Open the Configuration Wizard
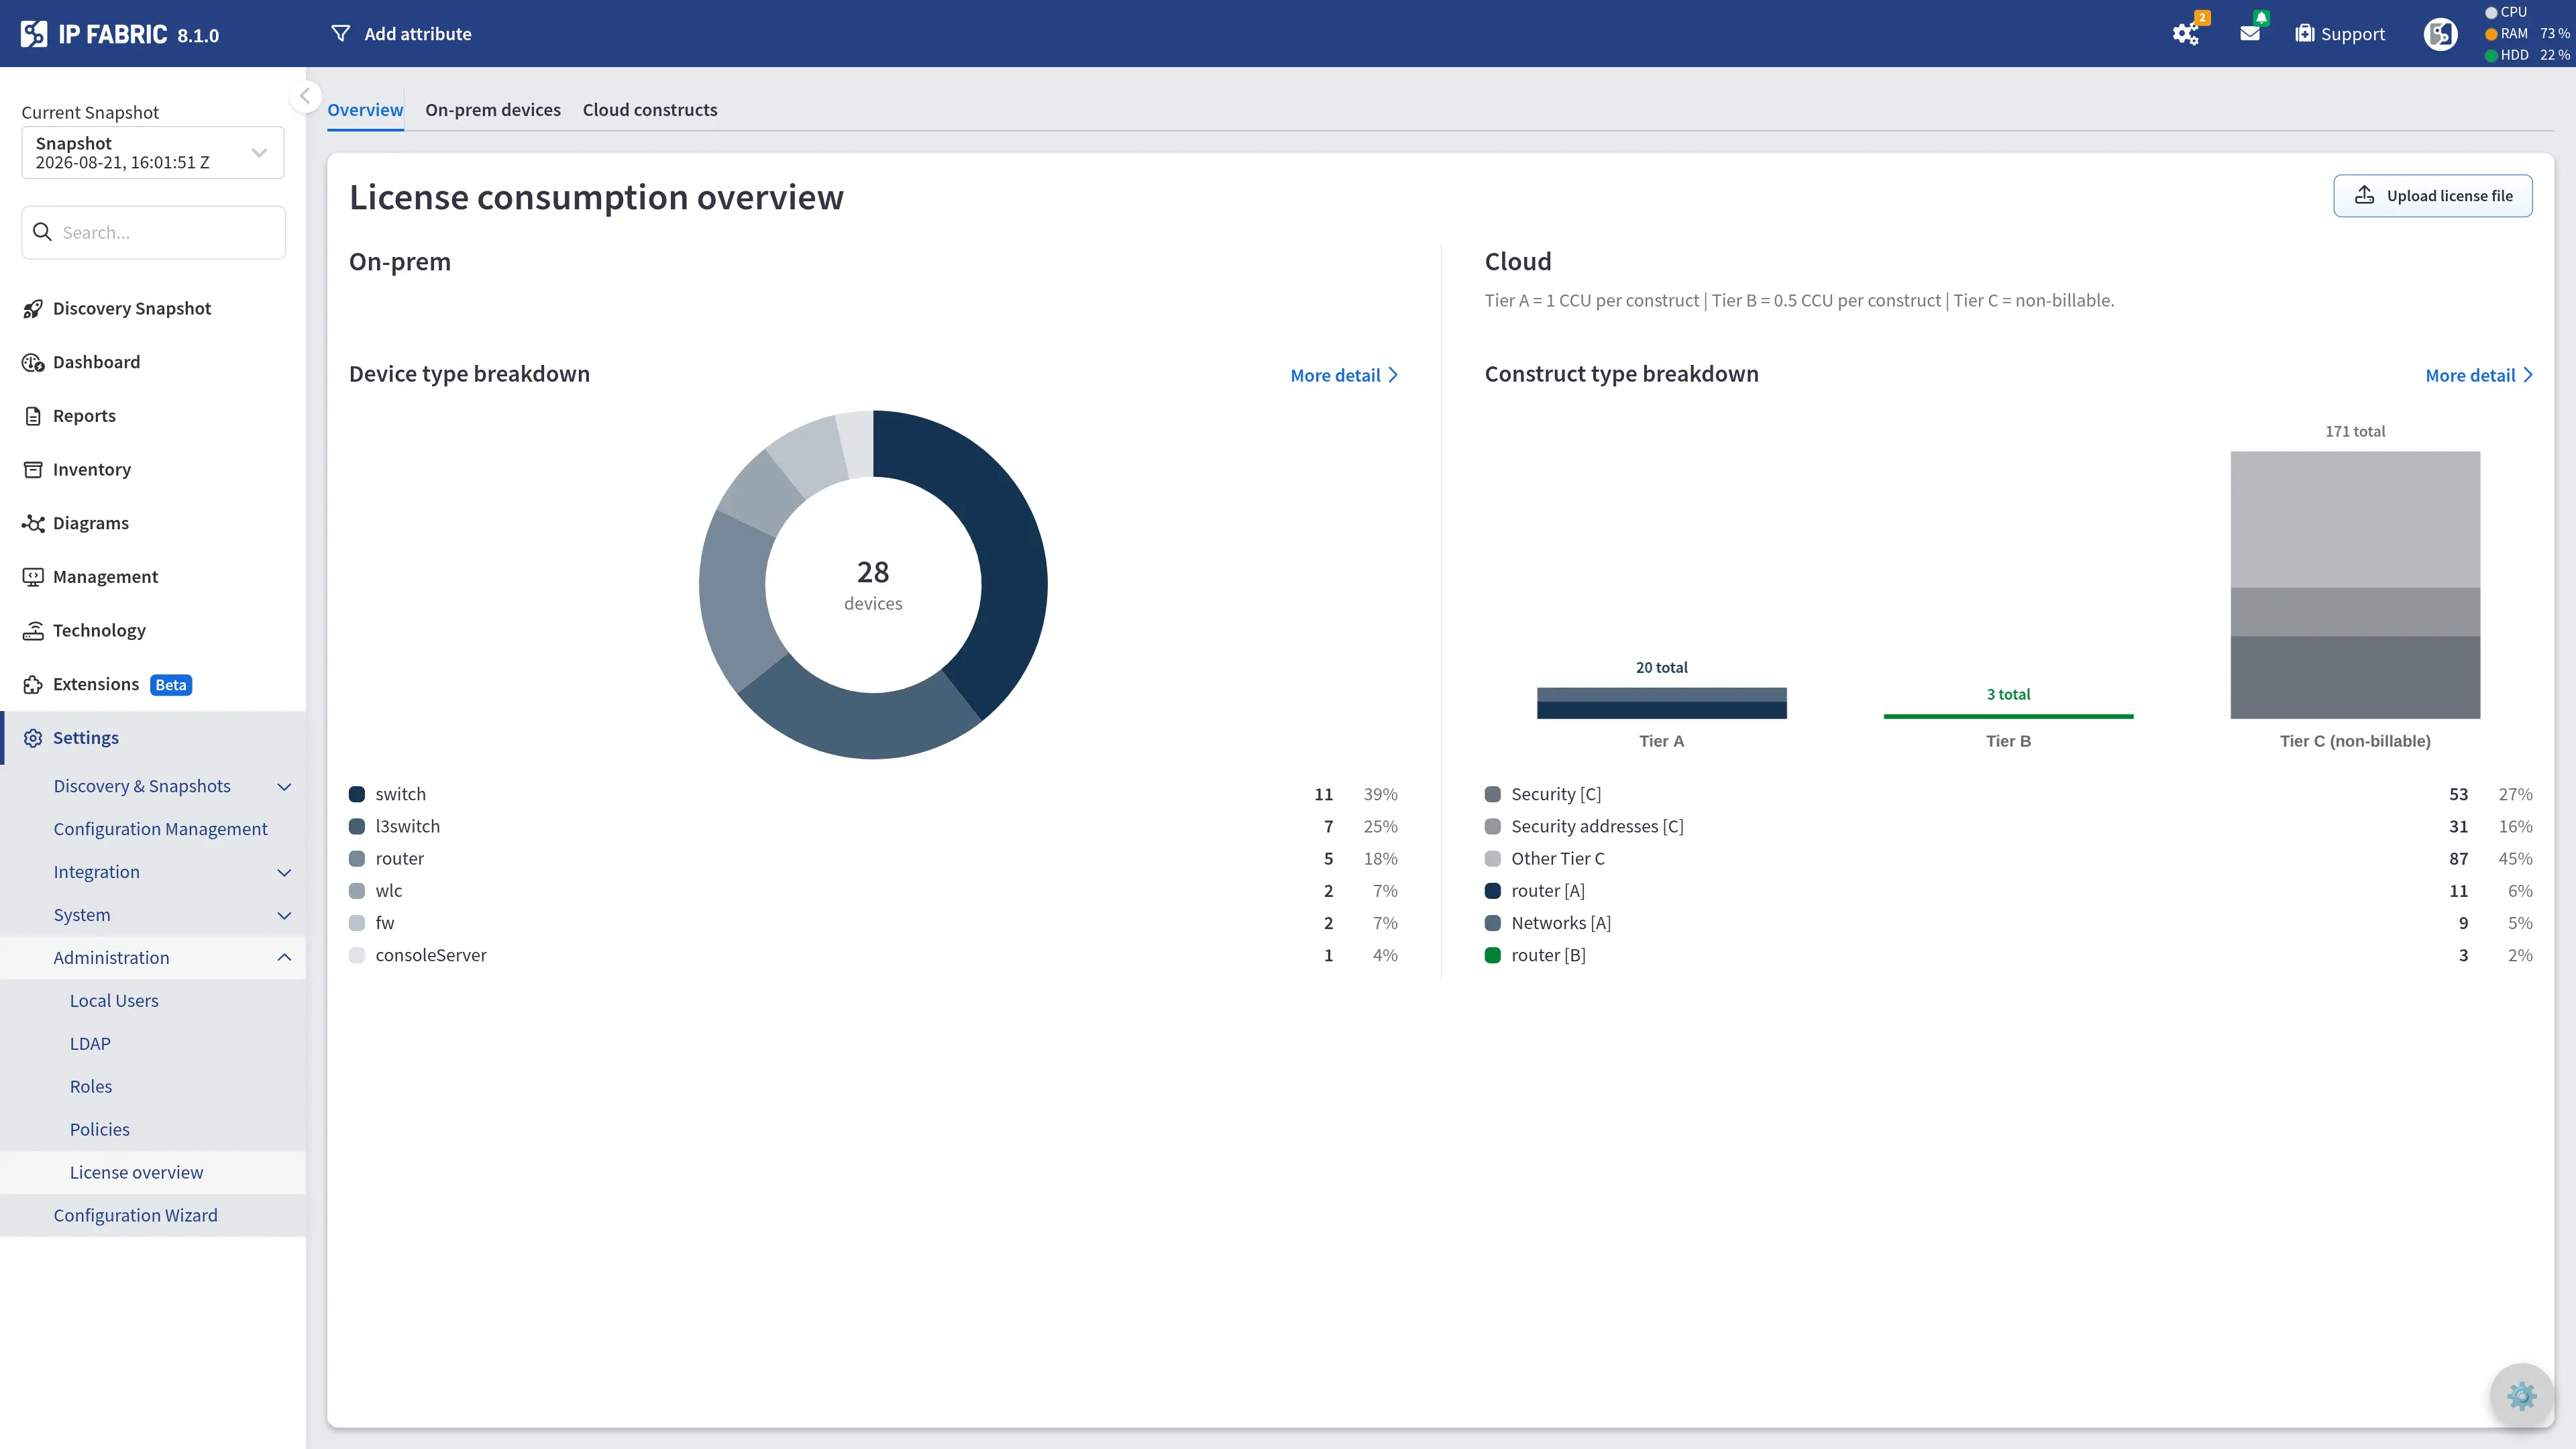 coord(135,1216)
